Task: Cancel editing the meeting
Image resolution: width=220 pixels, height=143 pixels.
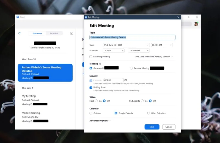Action: [x=169, y=127]
